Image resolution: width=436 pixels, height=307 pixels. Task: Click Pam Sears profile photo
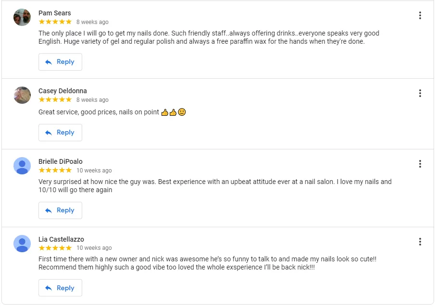click(22, 17)
